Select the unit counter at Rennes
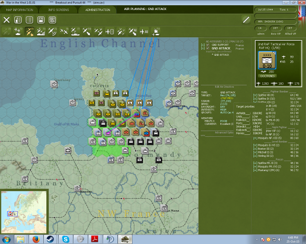This screenshot has height=244, width=306. click(x=77, y=188)
